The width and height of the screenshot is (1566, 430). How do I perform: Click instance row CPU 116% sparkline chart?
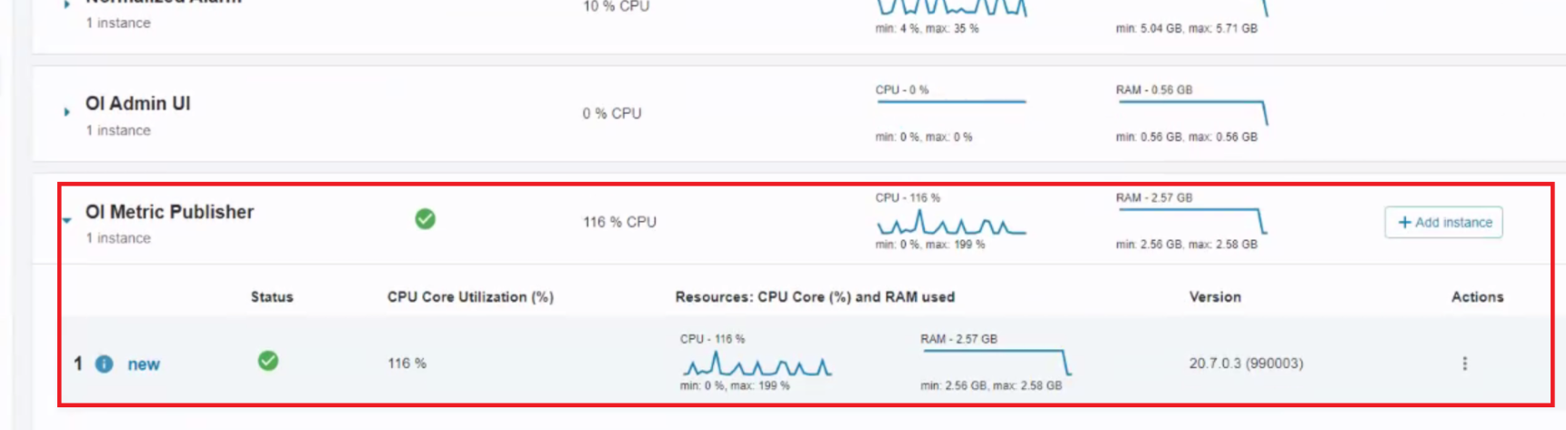click(x=757, y=365)
